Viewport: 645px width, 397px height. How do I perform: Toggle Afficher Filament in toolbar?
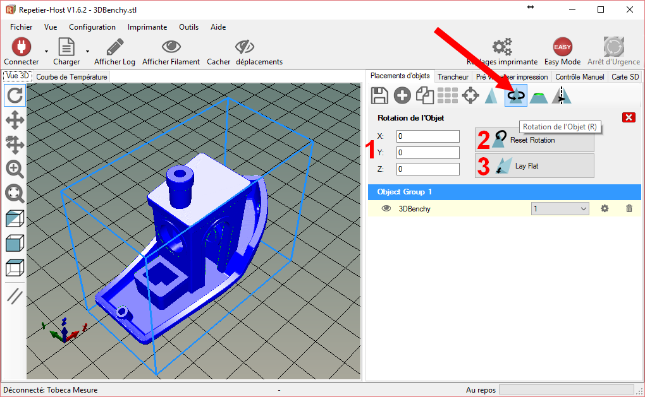171,52
